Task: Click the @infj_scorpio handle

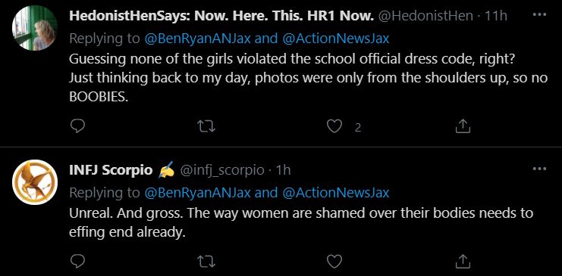Action: coord(222,170)
